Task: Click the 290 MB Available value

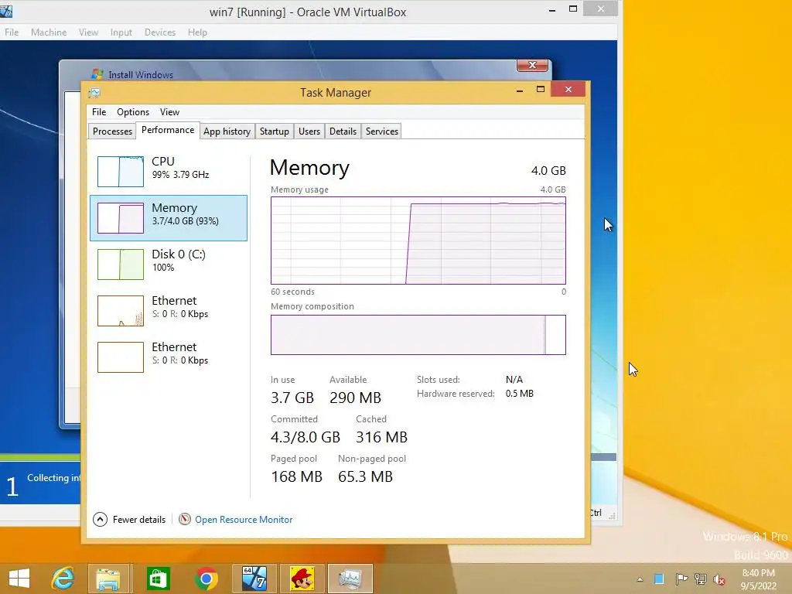Action: pos(355,398)
